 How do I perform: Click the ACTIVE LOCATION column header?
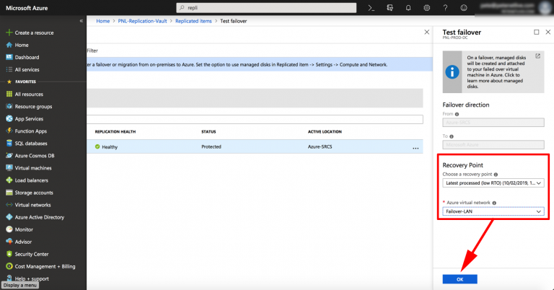[325, 132]
